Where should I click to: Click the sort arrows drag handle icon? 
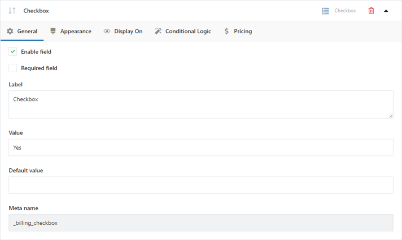click(12, 11)
